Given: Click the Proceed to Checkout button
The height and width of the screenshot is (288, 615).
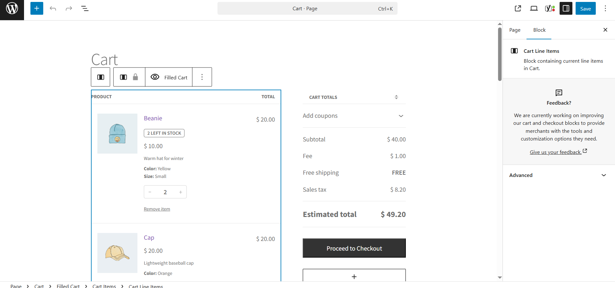Looking at the screenshot, I should (x=354, y=248).
